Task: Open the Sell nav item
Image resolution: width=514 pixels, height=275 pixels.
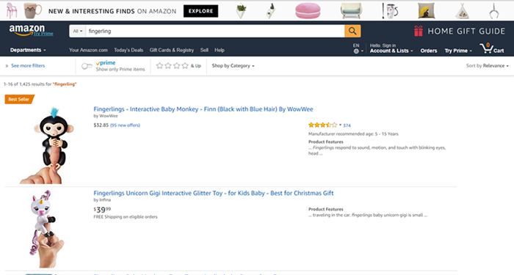Action: coord(204,50)
